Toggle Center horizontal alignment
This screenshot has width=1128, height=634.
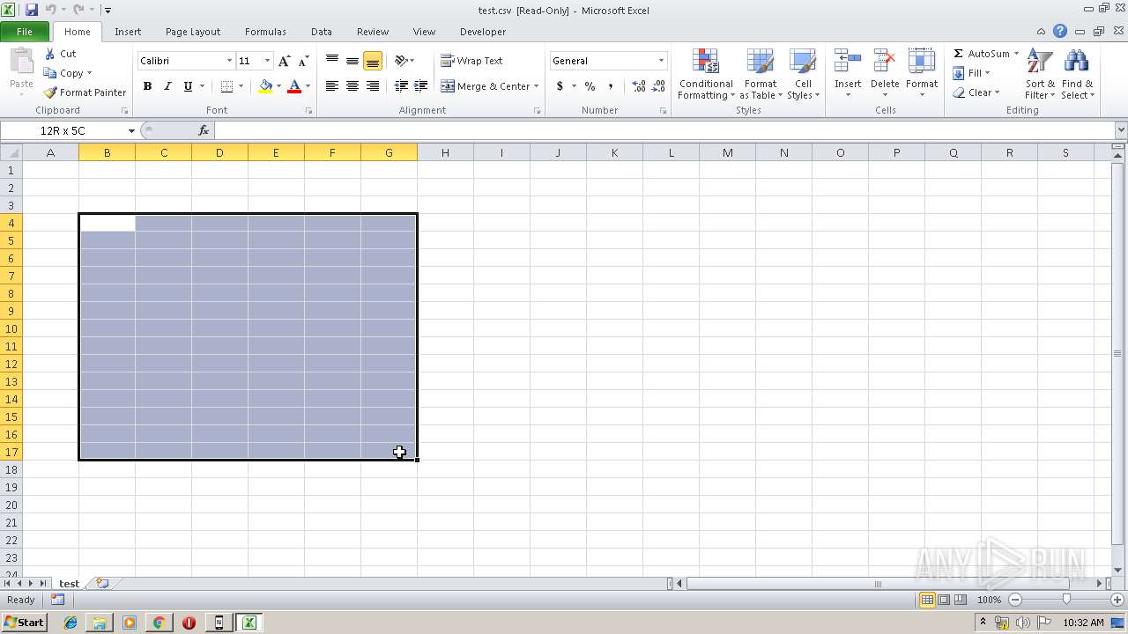352,86
